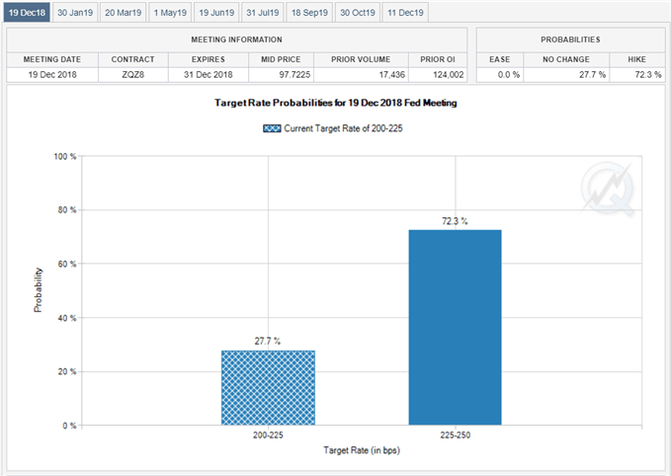671x476 pixels.
Task: Select the 19 Dec18 meeting tab
Action: click(27, 13)
